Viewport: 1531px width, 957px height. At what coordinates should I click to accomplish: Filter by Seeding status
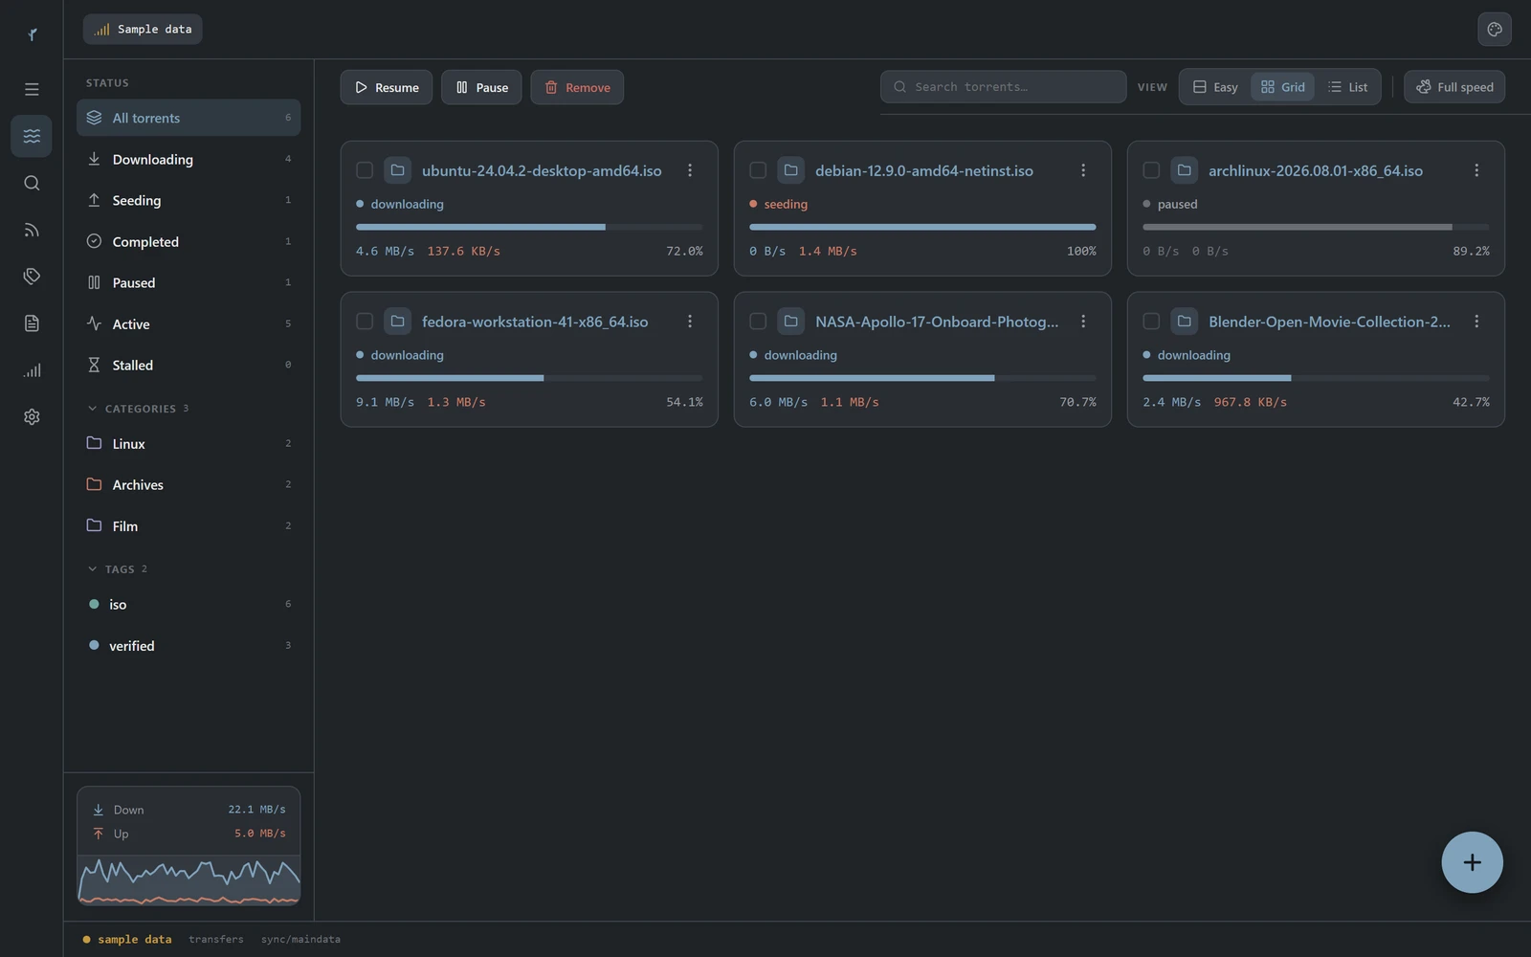(189, 200)
